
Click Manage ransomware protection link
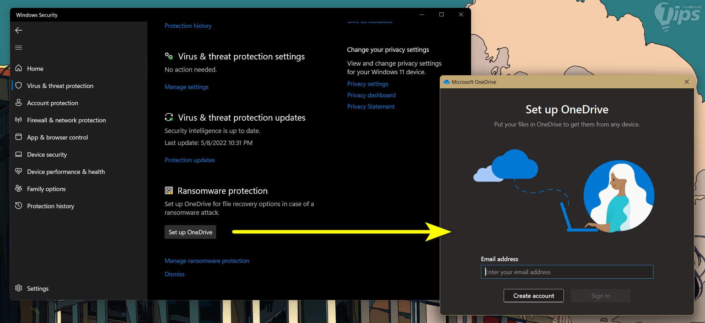207,261
